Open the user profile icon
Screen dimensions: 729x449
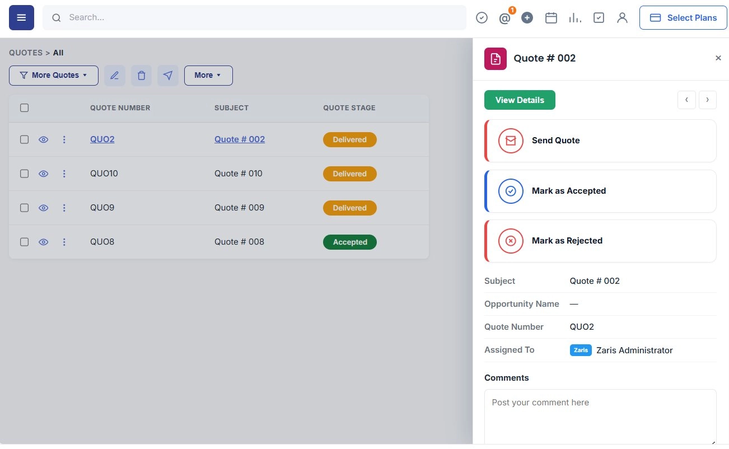pyautogui.click(x=622, y=18)
